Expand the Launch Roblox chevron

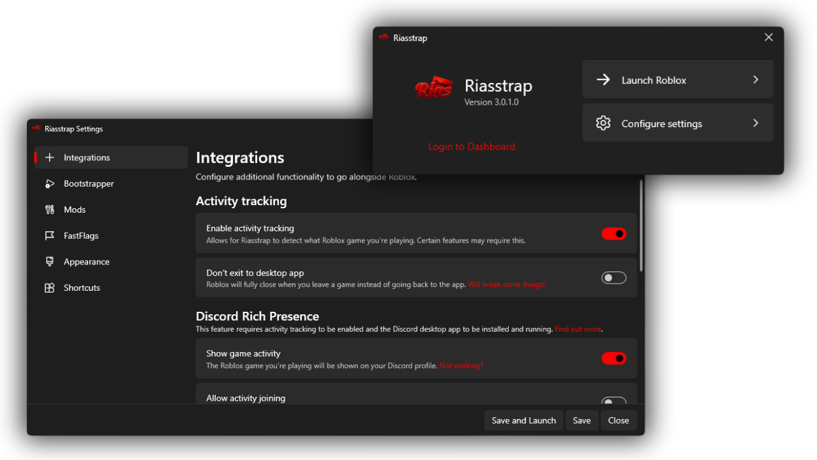(x=756, y=80)
